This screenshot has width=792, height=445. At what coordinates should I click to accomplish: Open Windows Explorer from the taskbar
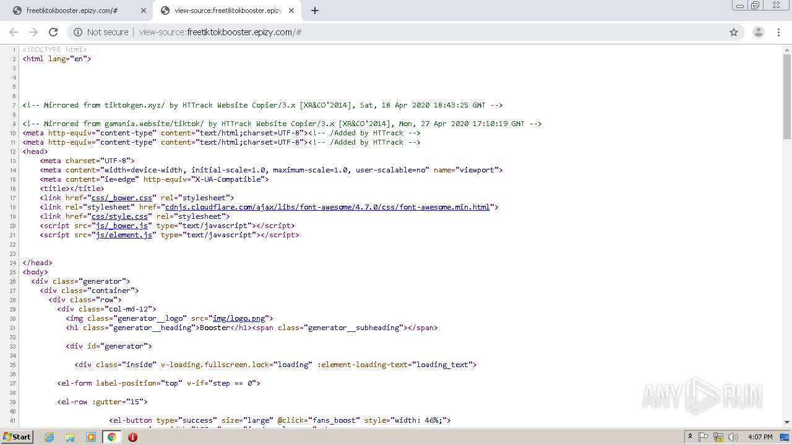[x=70, y=437]
